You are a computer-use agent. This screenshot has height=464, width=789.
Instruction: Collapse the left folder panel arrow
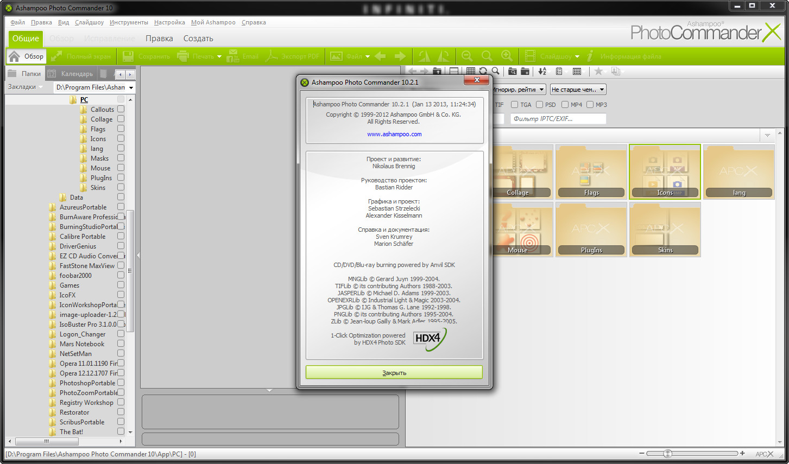[138, 255]
